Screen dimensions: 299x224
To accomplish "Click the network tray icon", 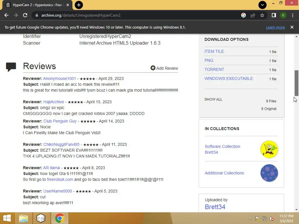I will pos(265,218).
